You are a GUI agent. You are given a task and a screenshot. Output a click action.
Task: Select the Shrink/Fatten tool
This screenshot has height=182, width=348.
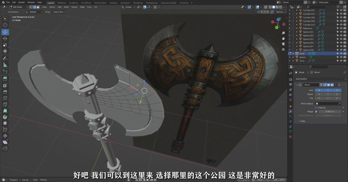tap(5, 136)
